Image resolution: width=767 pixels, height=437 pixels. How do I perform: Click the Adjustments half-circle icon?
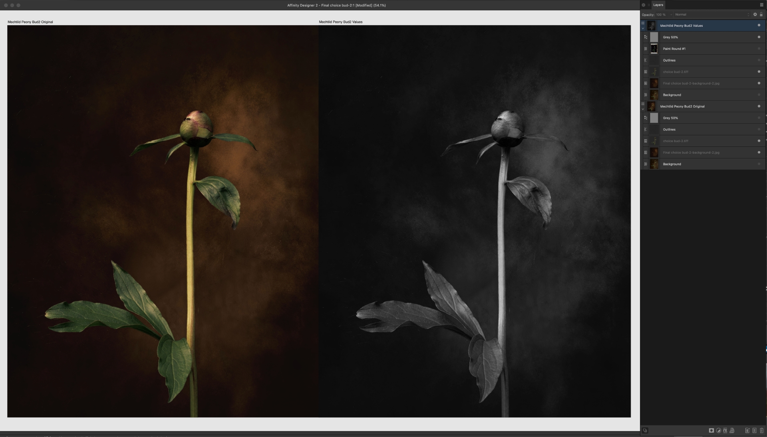click(x=718, y=431)
